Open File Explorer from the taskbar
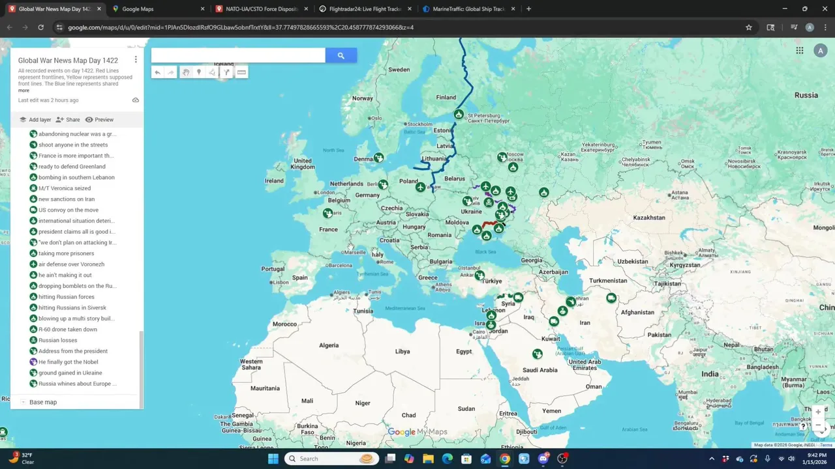Viewport: 835px width, 469px height. click(x=428, y=459)
